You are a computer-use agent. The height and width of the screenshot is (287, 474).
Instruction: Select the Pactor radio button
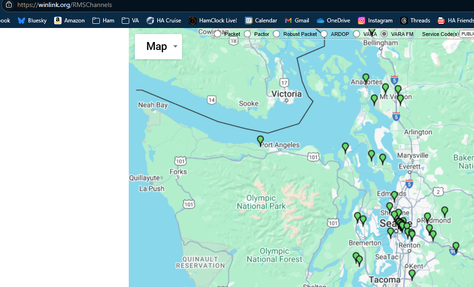(x=247, y=34)
